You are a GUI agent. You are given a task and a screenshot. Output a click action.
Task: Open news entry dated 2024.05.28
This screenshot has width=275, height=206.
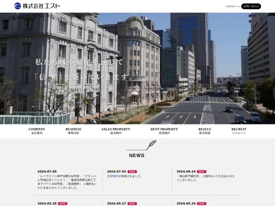pyautogui.click(x=47, y=204)
